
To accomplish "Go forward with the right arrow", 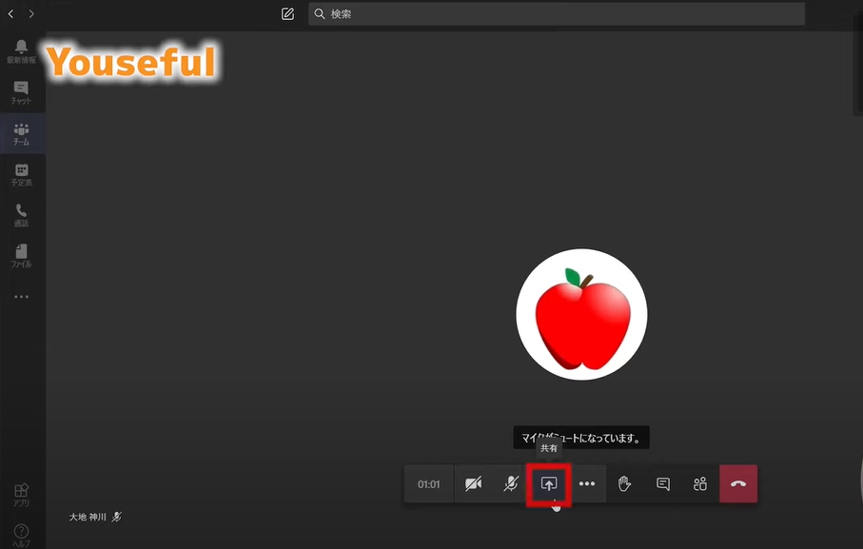I will [x=31, y=13].
